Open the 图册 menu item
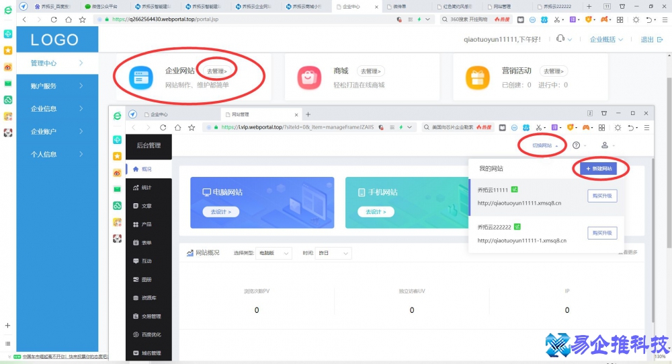 pyautogui.click(x=149, y=279)
